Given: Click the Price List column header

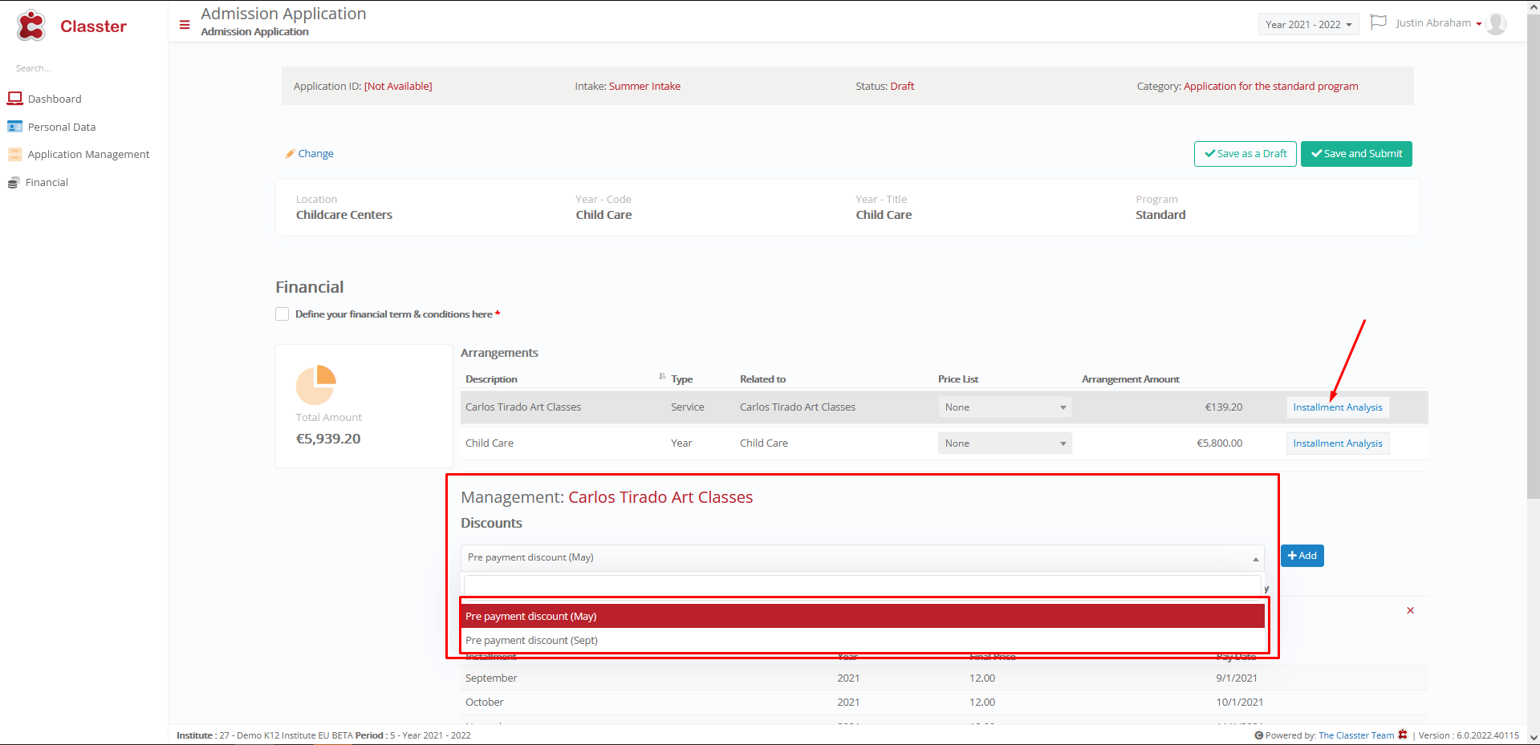Looking at the screenshot, I should pyautogui.click(x=958, y=379).
